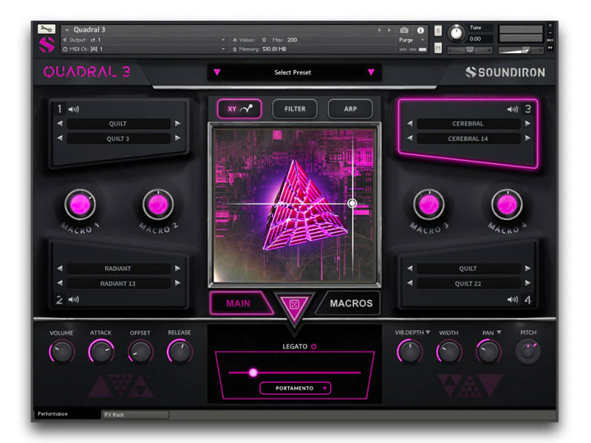Select next layer 1 category after QUILT
The width and height of the screenshot is (591, 443).
[x=177, y=123]
